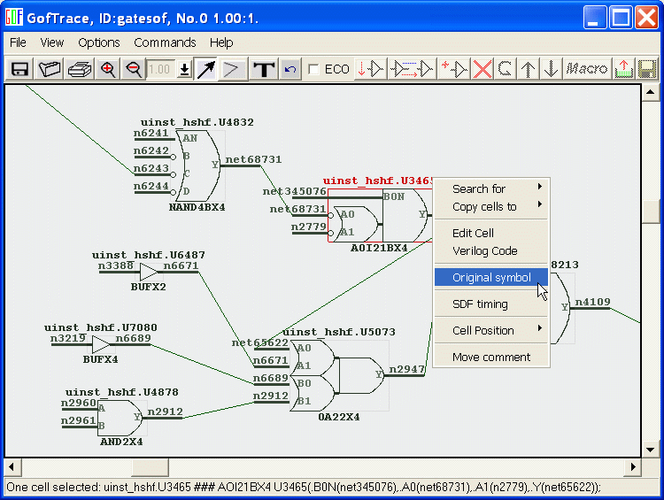Viewport: 664px width, 500px height.
Task: Expand the Cell Position submenu
Action: pyautogui.click(x=491, y=330)
